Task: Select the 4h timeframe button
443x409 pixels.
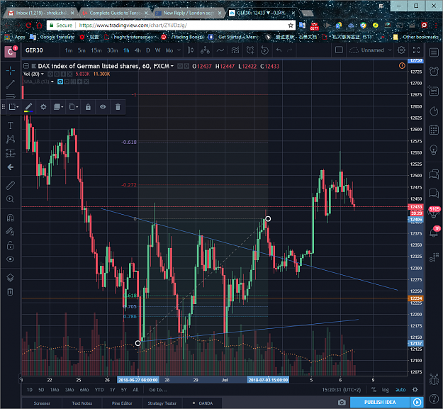Action: point(138,50)
